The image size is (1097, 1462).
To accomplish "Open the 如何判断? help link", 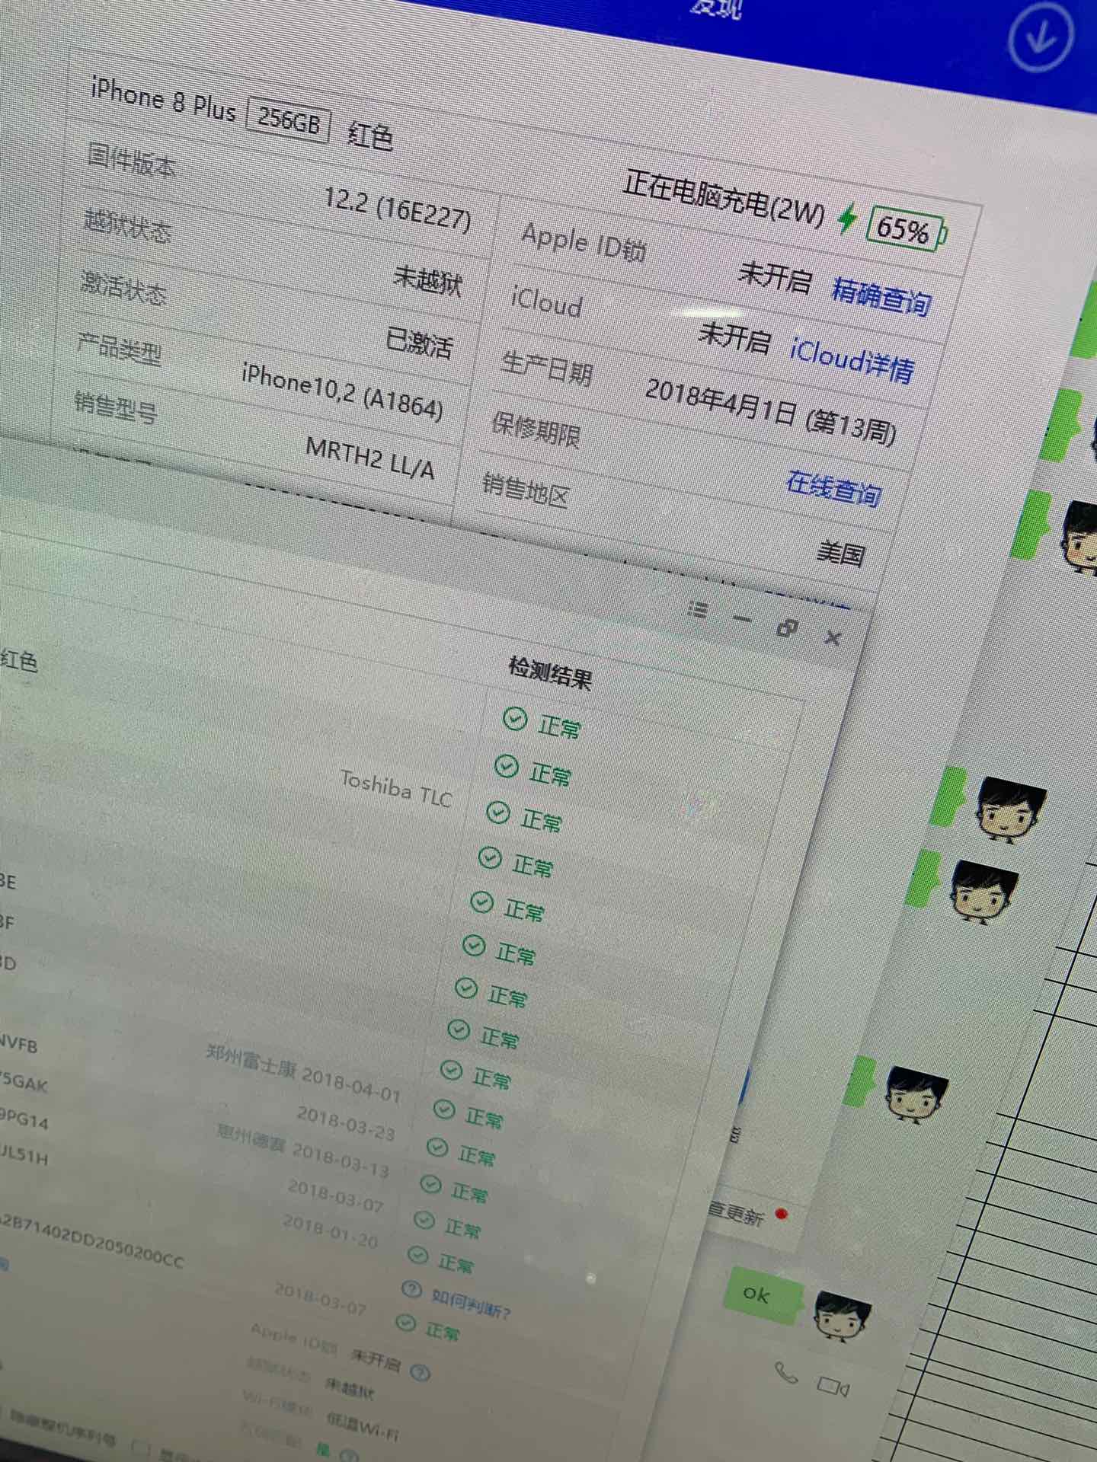I will click(x=471, y=1304).
